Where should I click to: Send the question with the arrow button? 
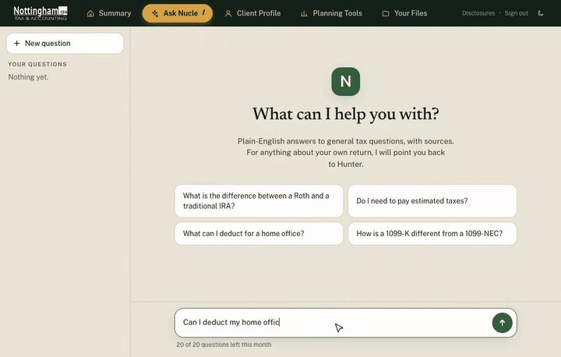click(x=503, y=323)
